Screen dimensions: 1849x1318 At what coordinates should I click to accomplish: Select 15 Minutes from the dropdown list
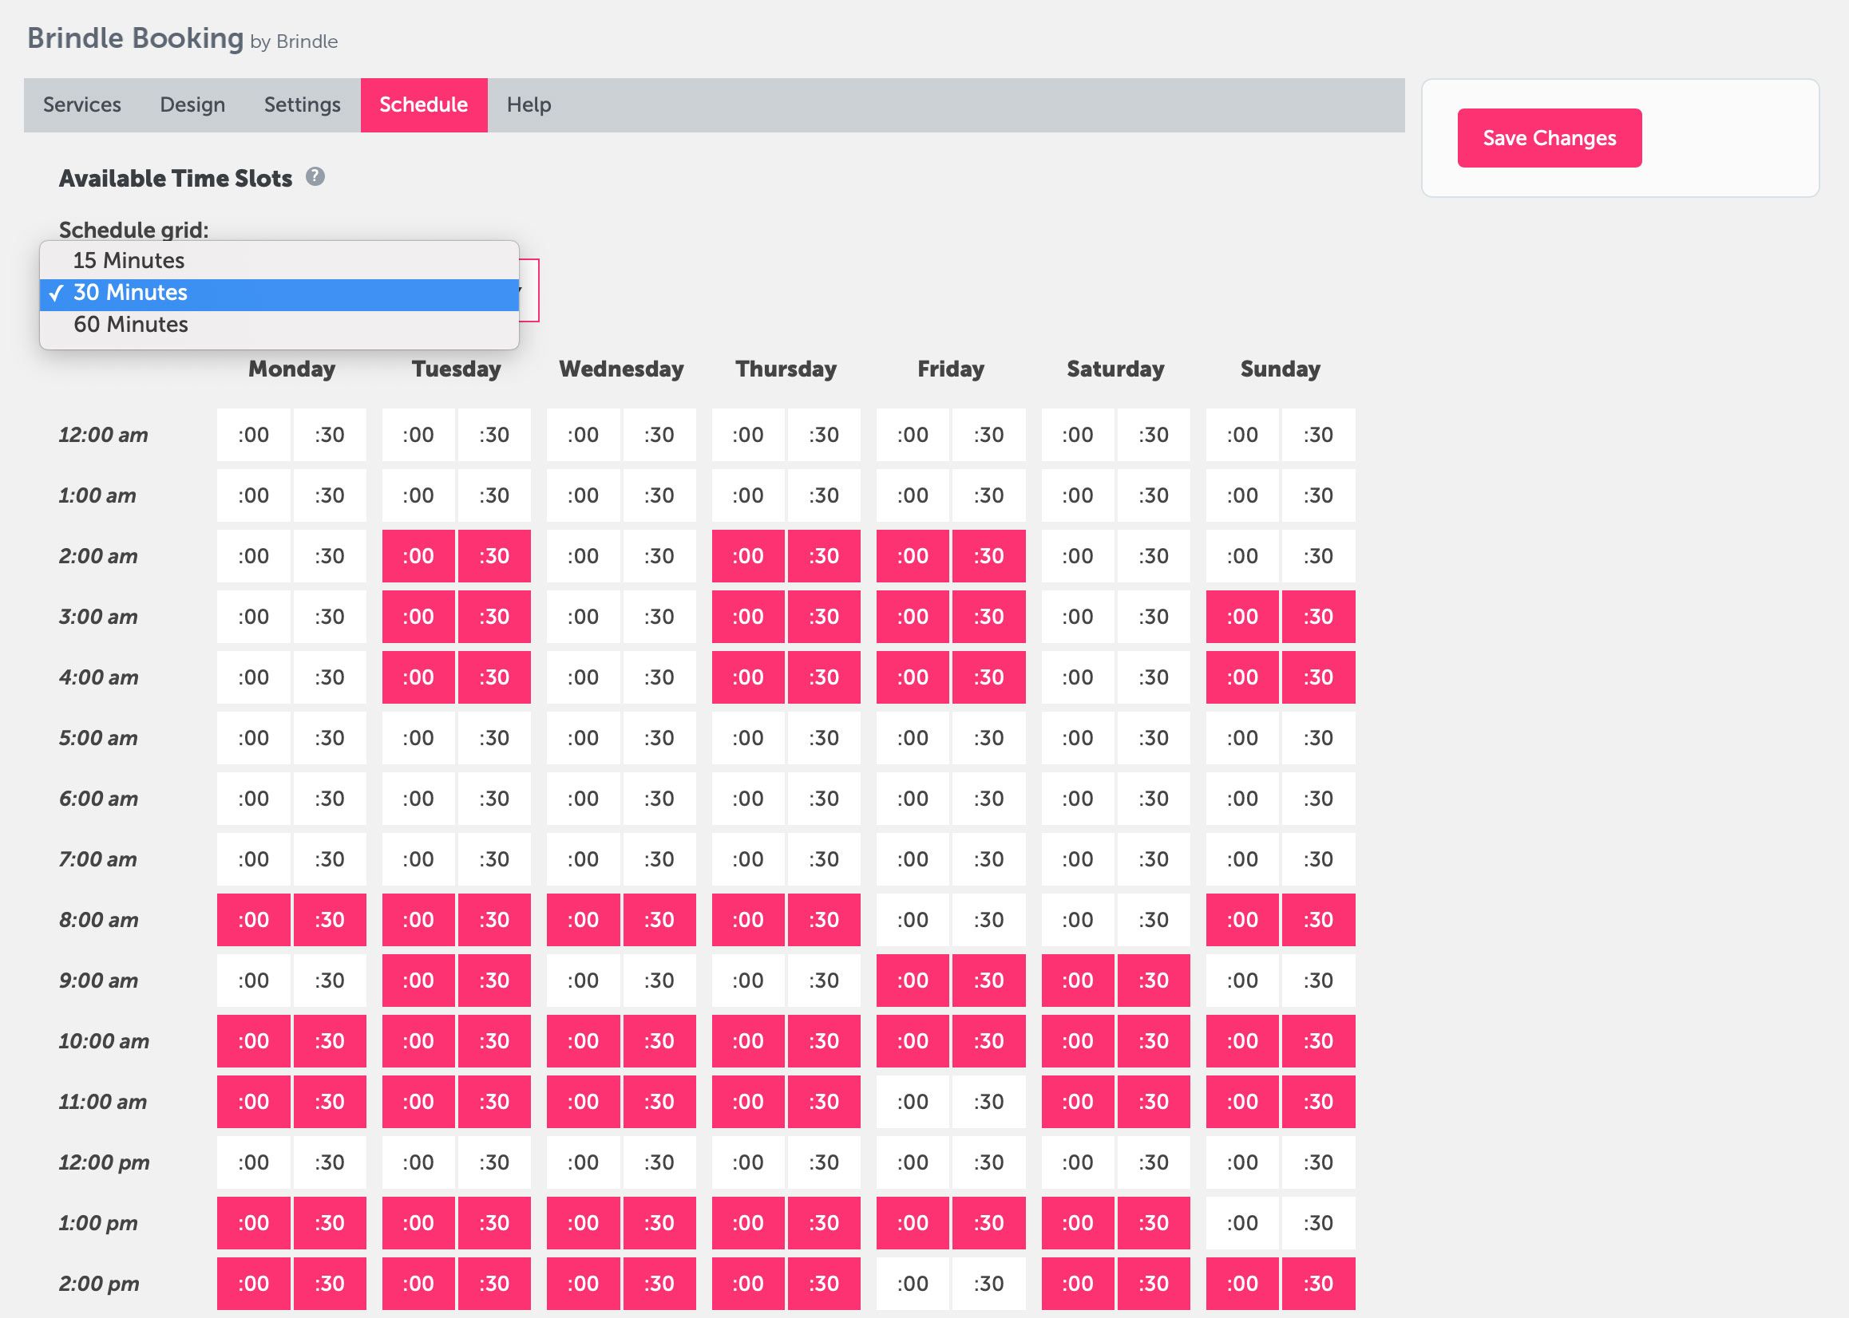click(129, 261)
